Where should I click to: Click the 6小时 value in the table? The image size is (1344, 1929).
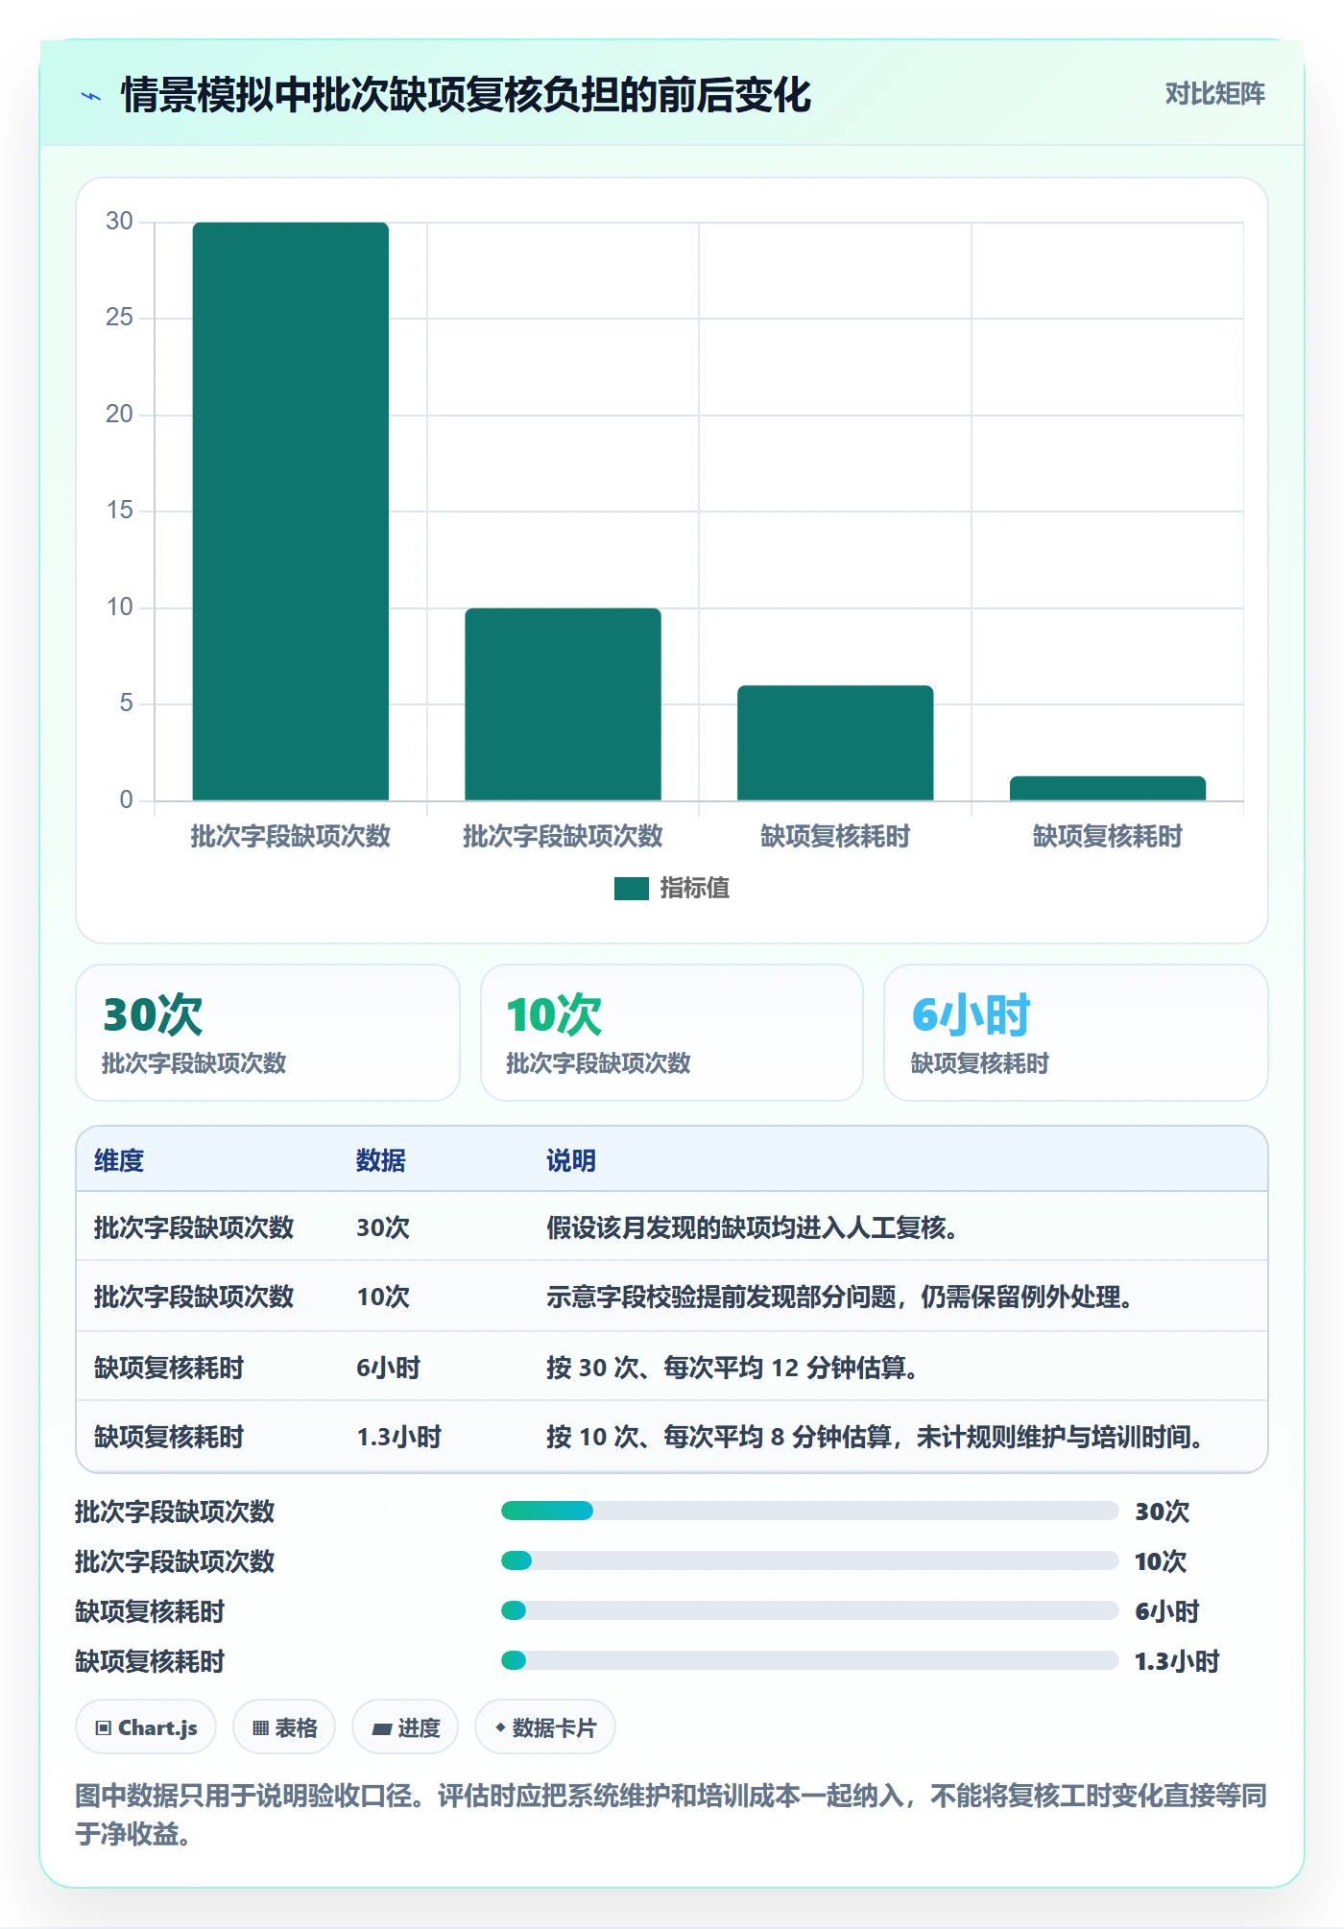click(388, 1368)
